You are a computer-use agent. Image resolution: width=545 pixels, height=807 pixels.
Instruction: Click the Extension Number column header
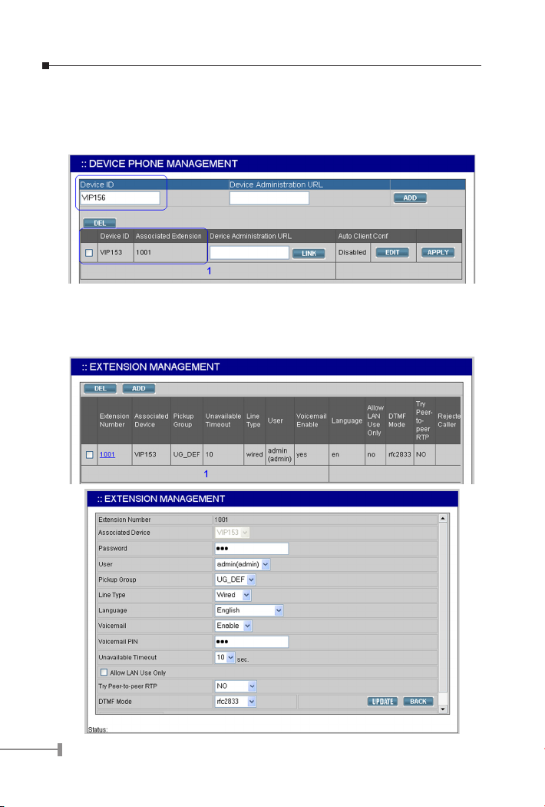point(114,420)
